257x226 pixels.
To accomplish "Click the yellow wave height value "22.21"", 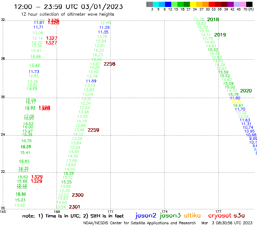I will (x=237, y=102).
